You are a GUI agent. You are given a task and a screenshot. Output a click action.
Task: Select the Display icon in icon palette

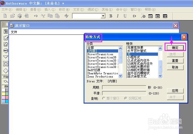[x=6, y=31]
